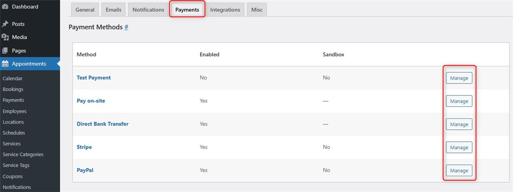Manage the Direct Bank Transfer method
This screenshot has height=192, width=513.
click(459, 124)
